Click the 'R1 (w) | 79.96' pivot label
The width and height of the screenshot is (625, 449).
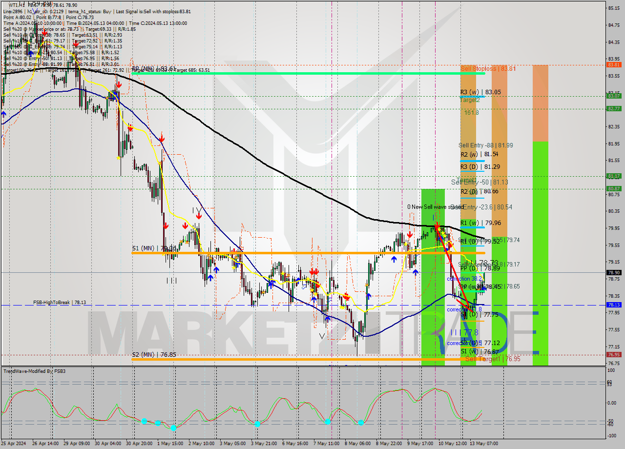480,223
